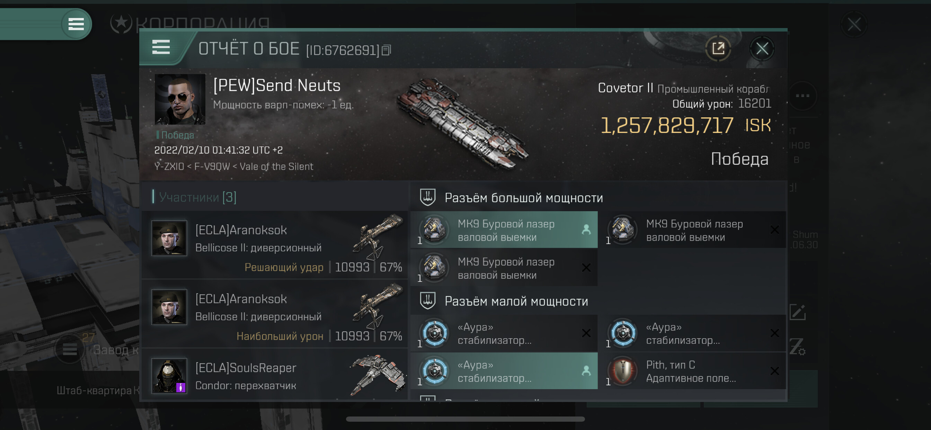
Task: Click the Участники [3] participants tab
Action: [x=197, y=197]
